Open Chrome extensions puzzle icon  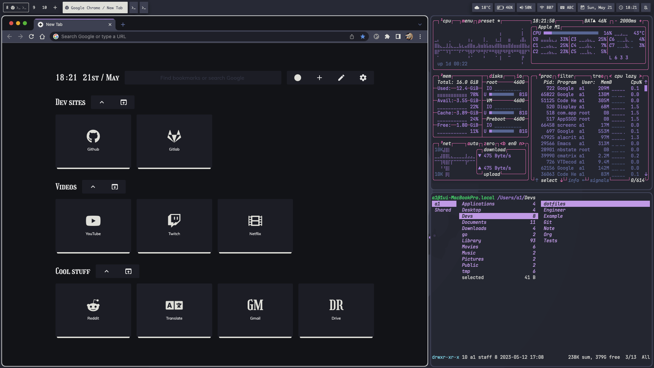(x=387, y=36)
